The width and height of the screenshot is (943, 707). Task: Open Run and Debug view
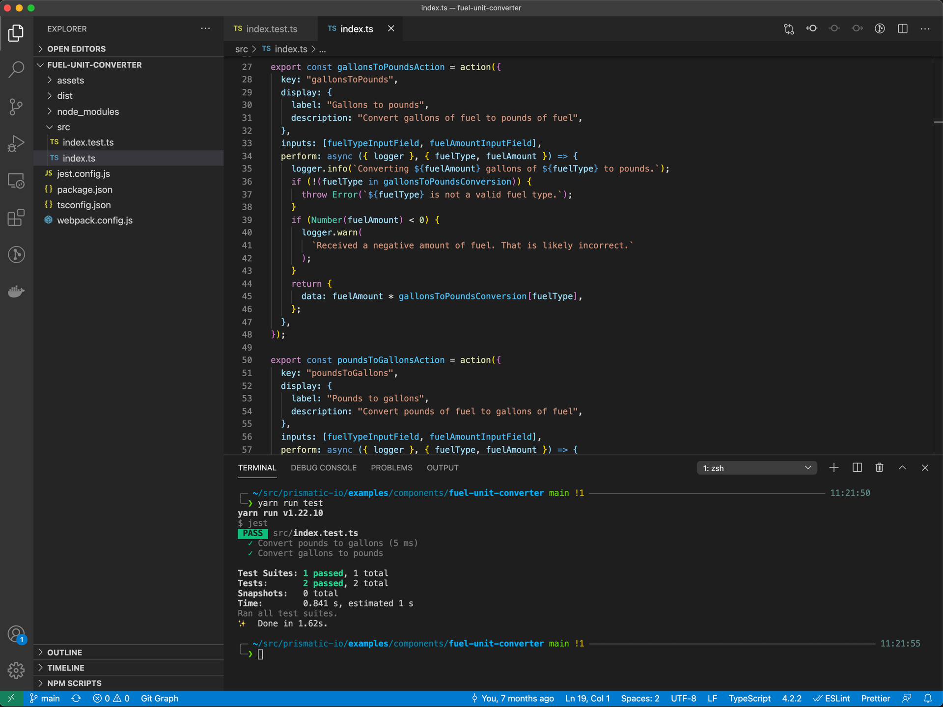(x=16, y=143)
